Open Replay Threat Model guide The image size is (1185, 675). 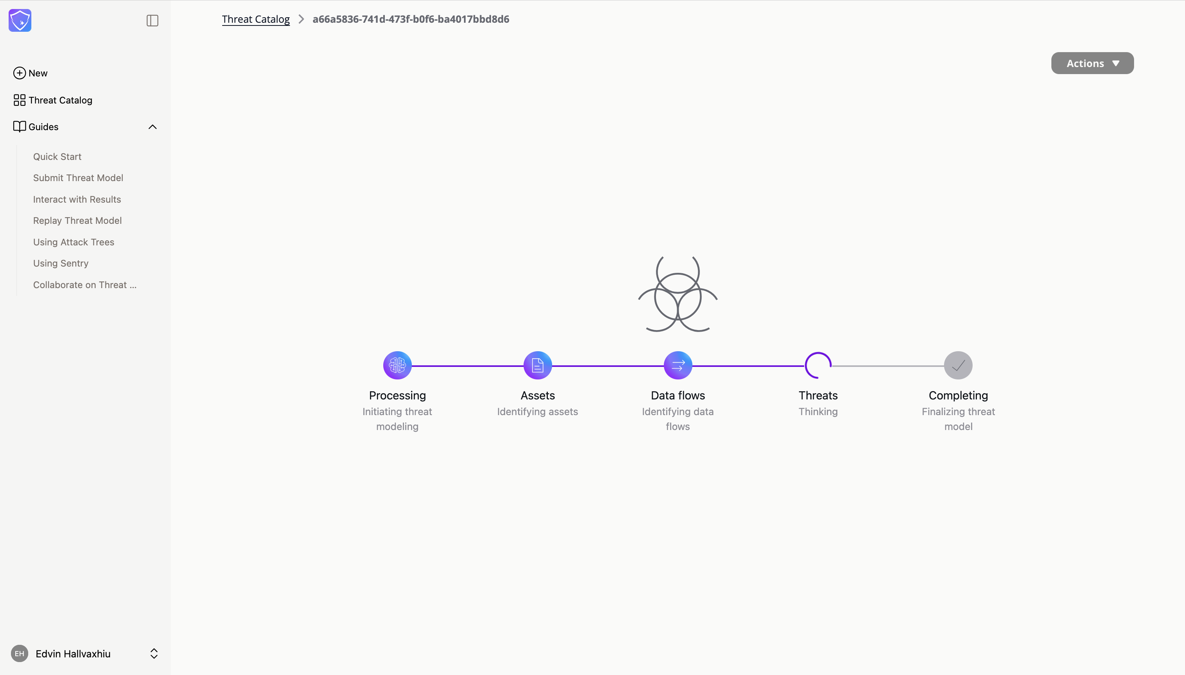coord(78,221)
